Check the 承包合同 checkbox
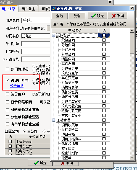Screen dimensions: 137x170 coord(104,40)
